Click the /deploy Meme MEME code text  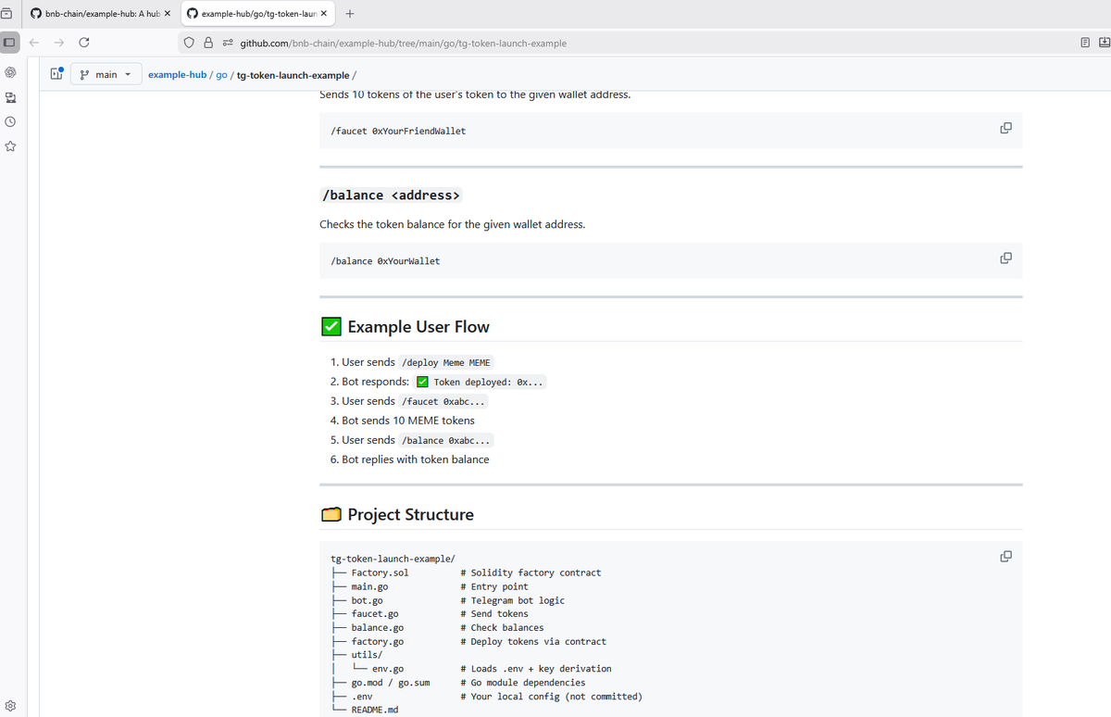(x=447, y=363)
